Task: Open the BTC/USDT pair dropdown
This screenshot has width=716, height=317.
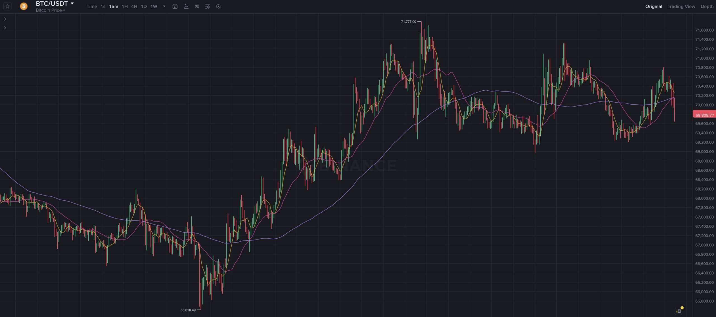Action: coord(72,4)
